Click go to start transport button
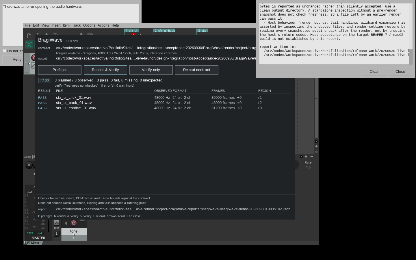416x260 pixels. coord(29,165)
